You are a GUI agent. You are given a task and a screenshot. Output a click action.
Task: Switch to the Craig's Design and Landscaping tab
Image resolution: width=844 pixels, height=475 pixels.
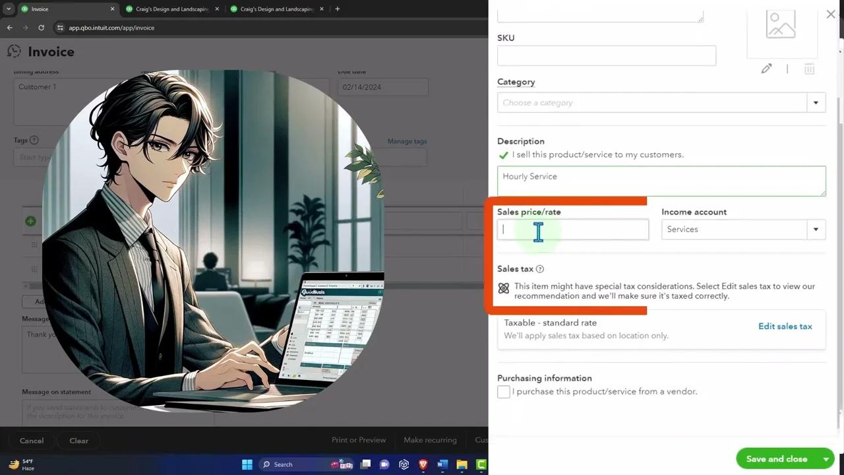click(x=168, y=9)
